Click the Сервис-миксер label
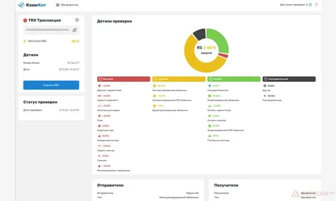Viewport: 336px width, 201px height. (x=106, y=151)
